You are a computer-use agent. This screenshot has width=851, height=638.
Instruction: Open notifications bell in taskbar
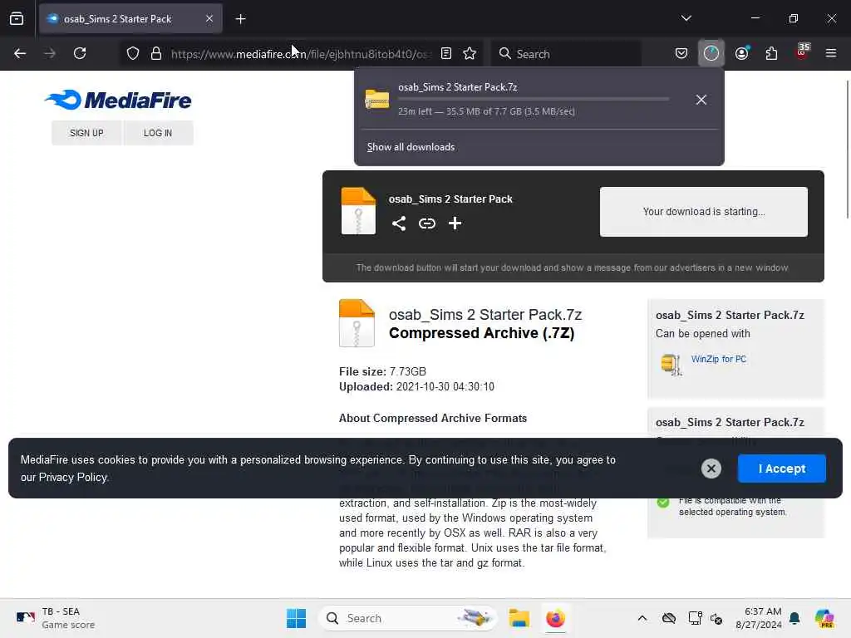coord(794,618)
